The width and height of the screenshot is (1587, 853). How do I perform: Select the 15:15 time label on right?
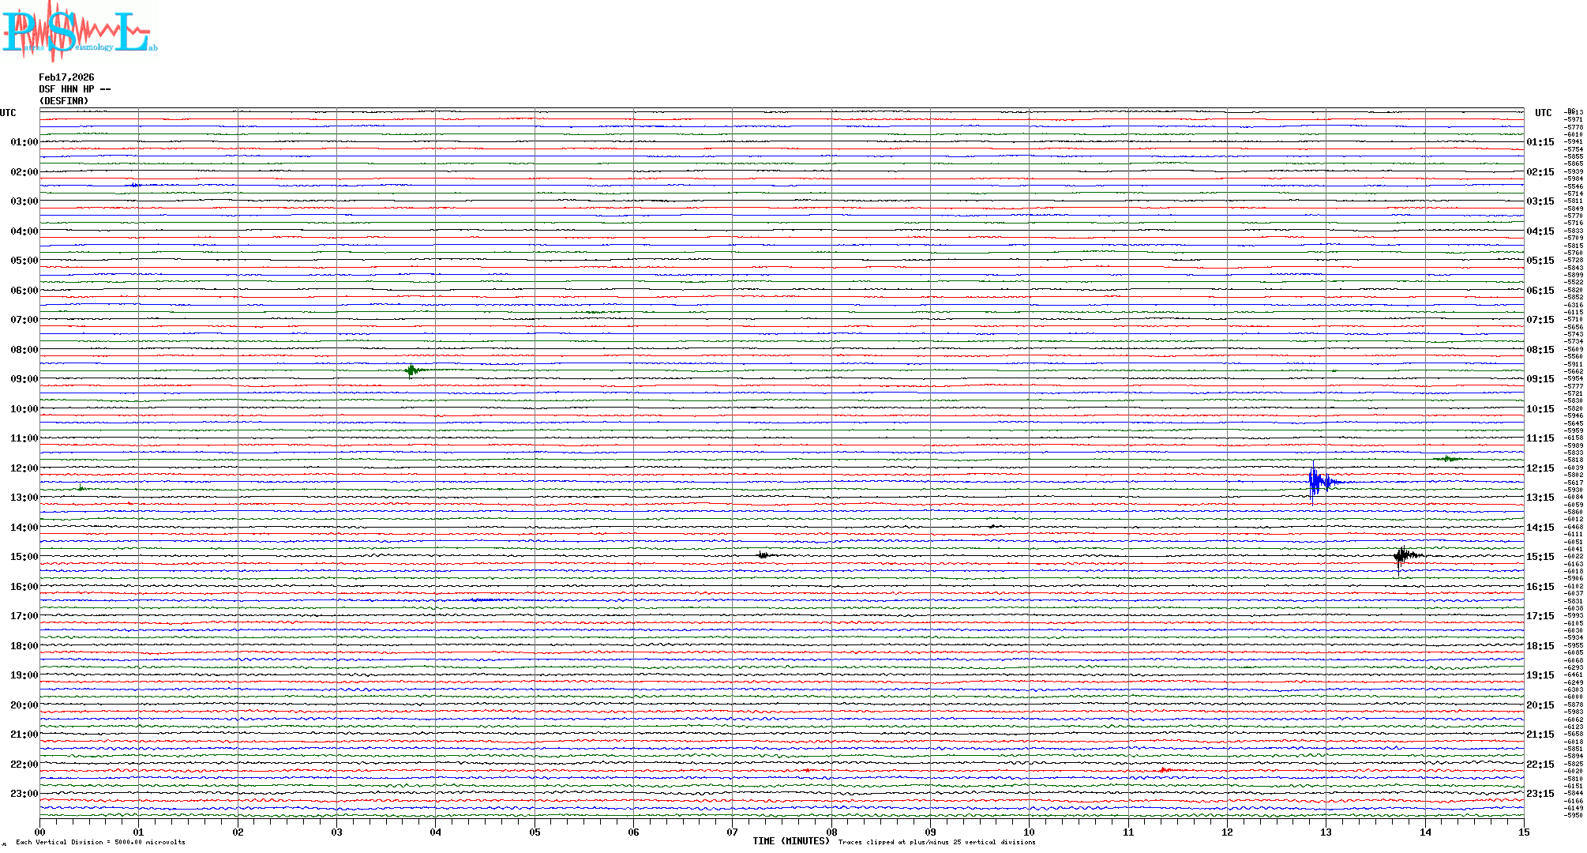tap(1540, 557)
